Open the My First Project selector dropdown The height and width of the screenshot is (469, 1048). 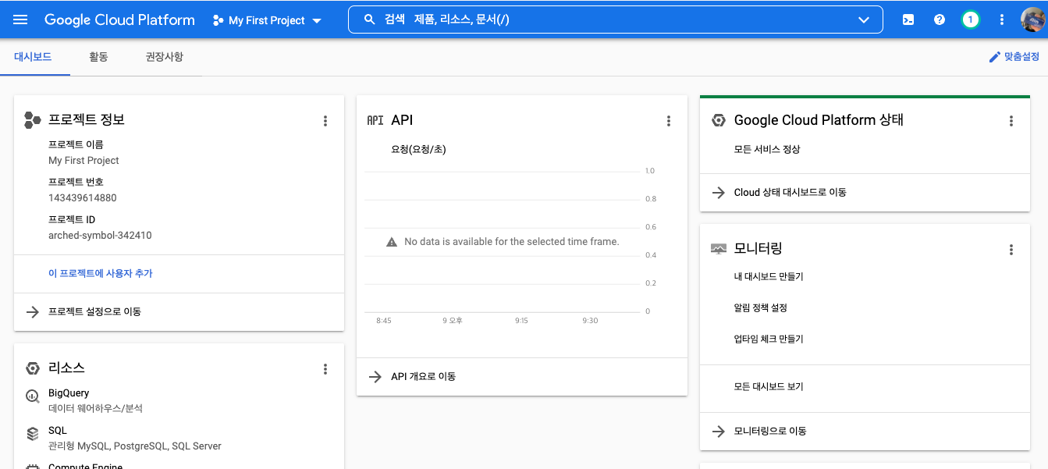(x=267, y=20)
